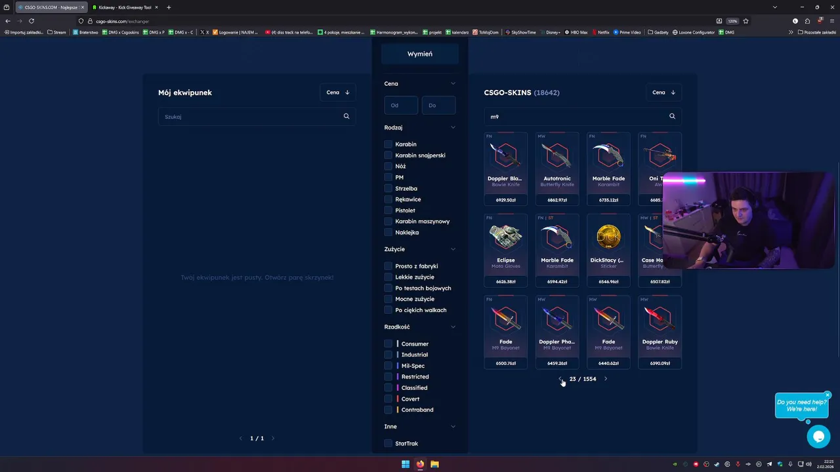The image size is (840, 472).
Task: Open the browser tab list dropdown arrow
Action: pos(774,7)
